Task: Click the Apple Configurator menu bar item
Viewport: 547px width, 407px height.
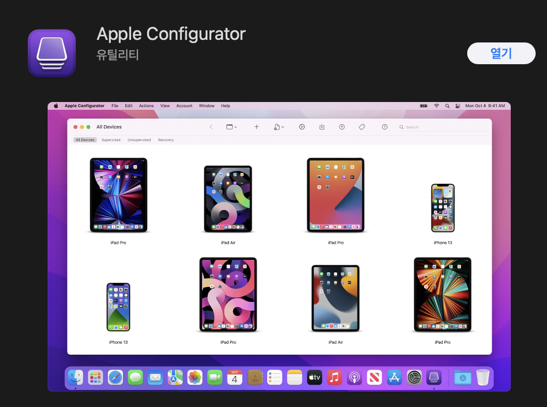Action: pyautogui.click(x=84, y=106)
